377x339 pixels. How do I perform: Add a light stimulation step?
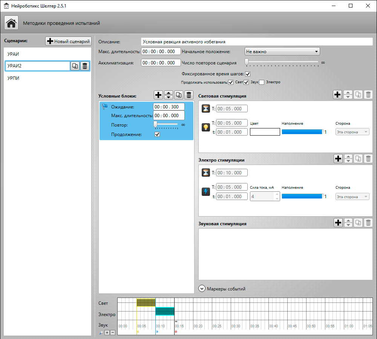click(337, 95)
